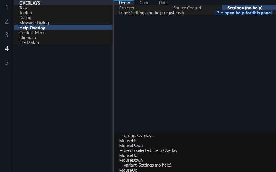Go to group number 3
The image size is (276, 172).
point(7,35)
